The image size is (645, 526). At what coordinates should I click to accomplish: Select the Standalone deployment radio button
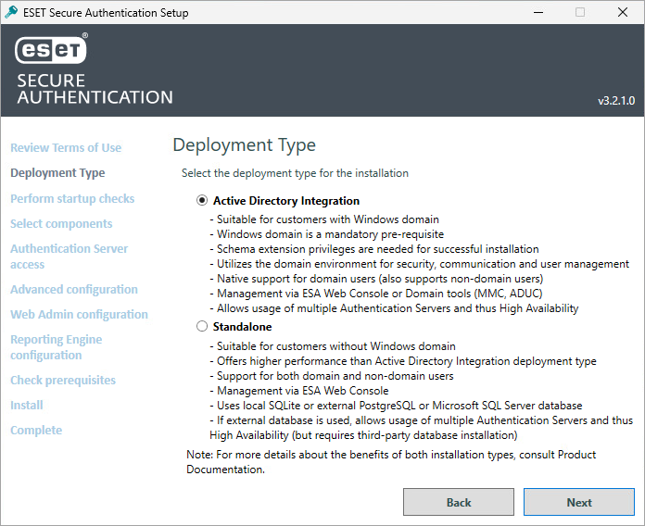(202, 327)
